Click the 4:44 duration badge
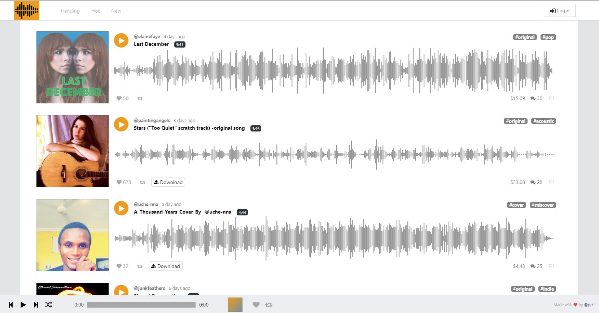The width and height of the screenshot is (599, 313). point(242,213)
